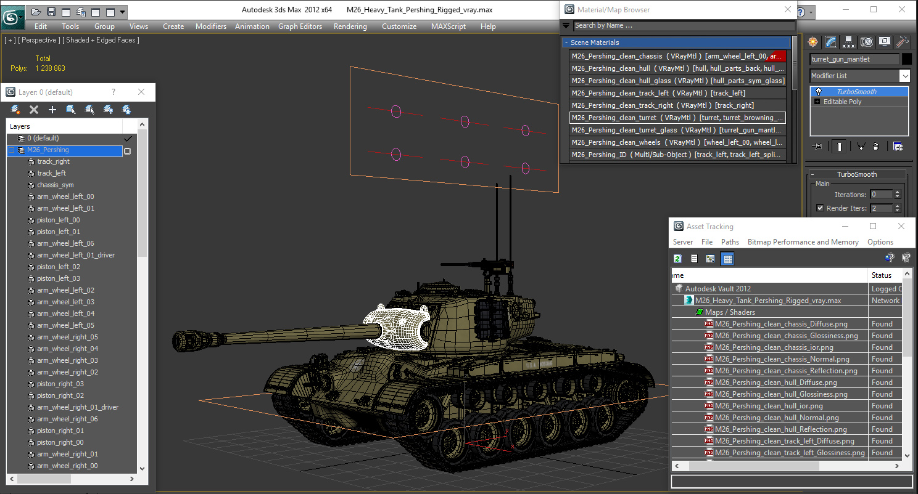Open the Motion command panel tab
The height and width of the screenshot is (494, 918).
(867, 42)
